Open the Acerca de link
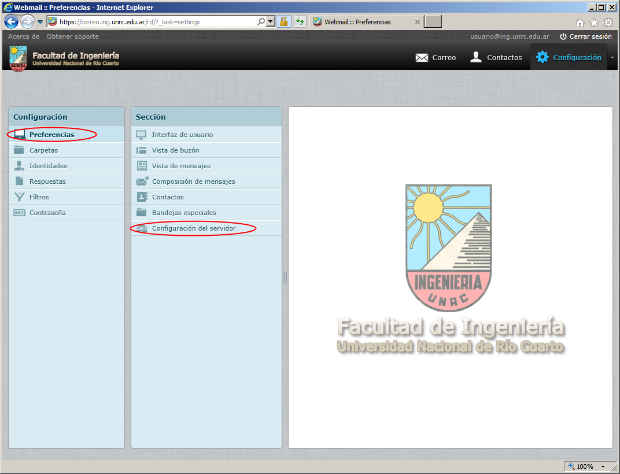The height and width of the screenshot is (474, 620). tap(24, 36)
